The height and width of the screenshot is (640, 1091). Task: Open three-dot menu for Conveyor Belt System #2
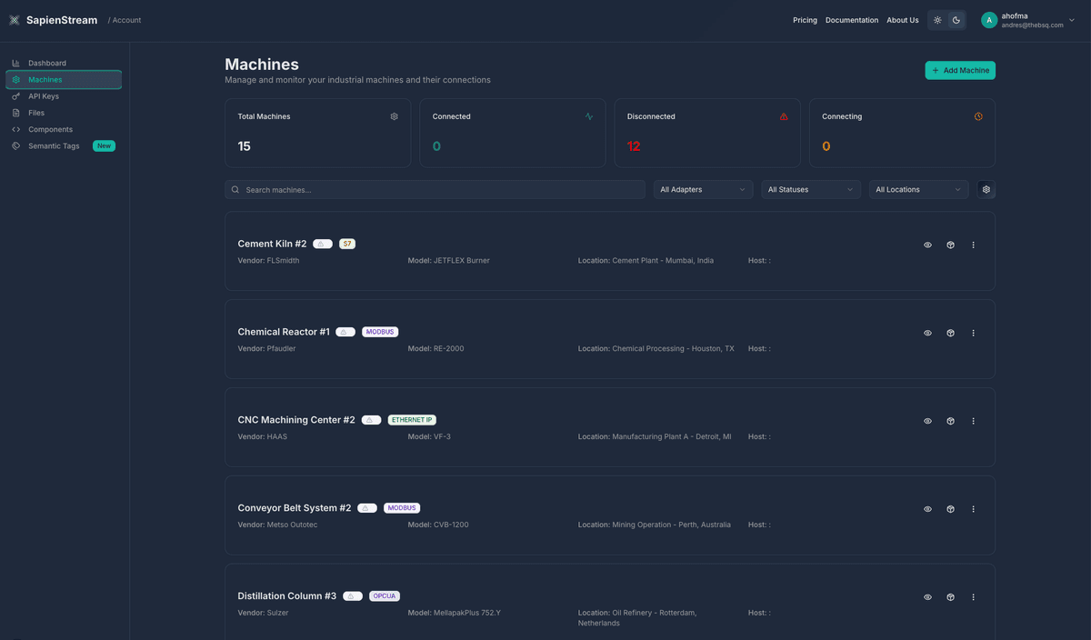(x=973, y=510)
